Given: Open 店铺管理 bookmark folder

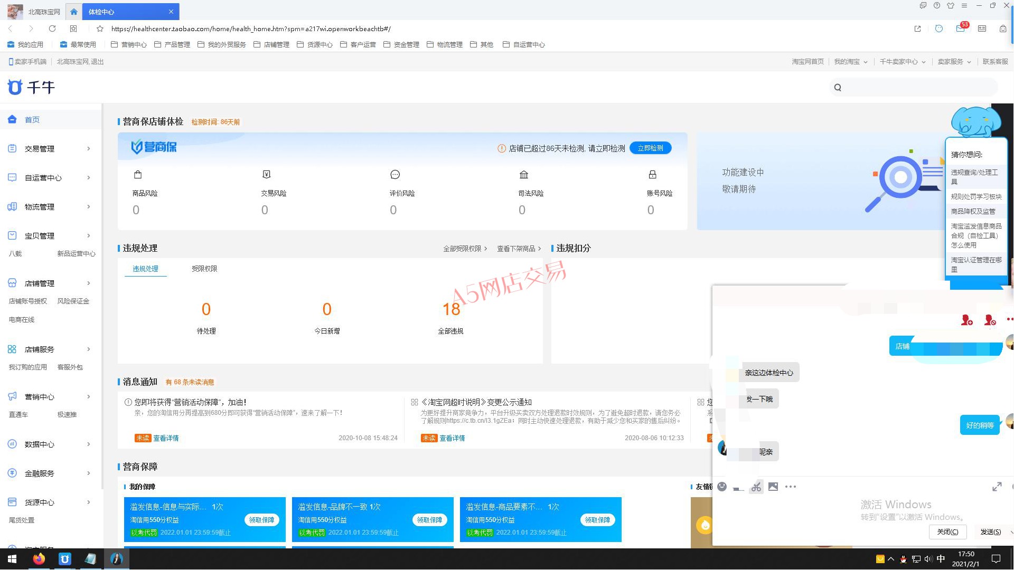Looking at the screenshot, I should (x=271, y=45).
